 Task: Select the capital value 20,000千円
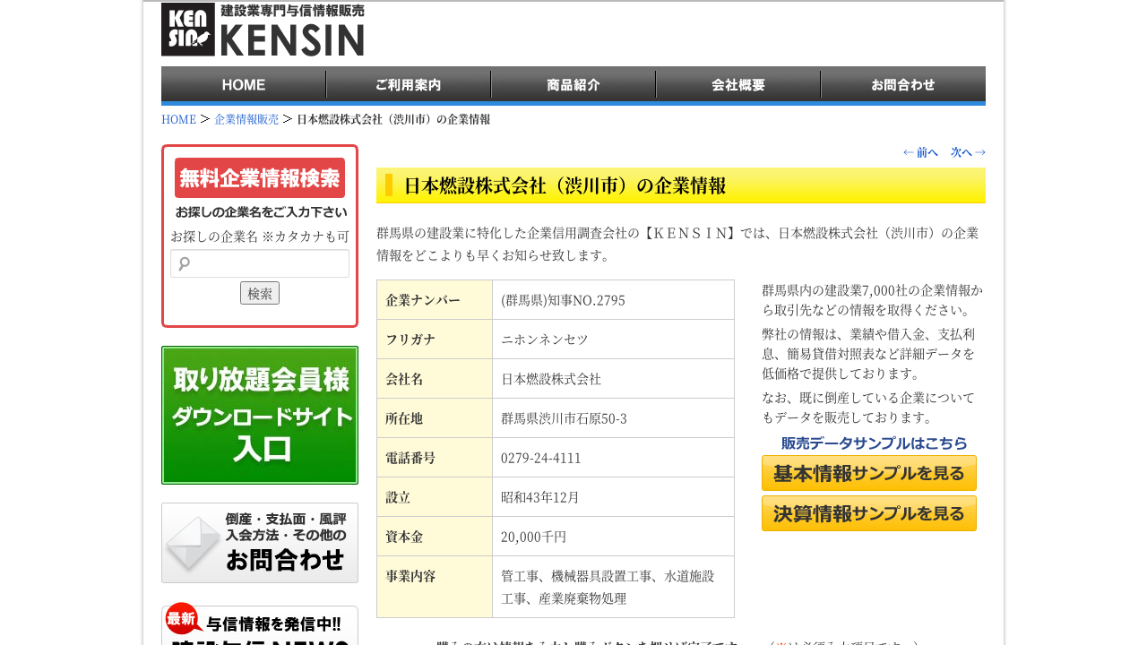tap(533, 537)
